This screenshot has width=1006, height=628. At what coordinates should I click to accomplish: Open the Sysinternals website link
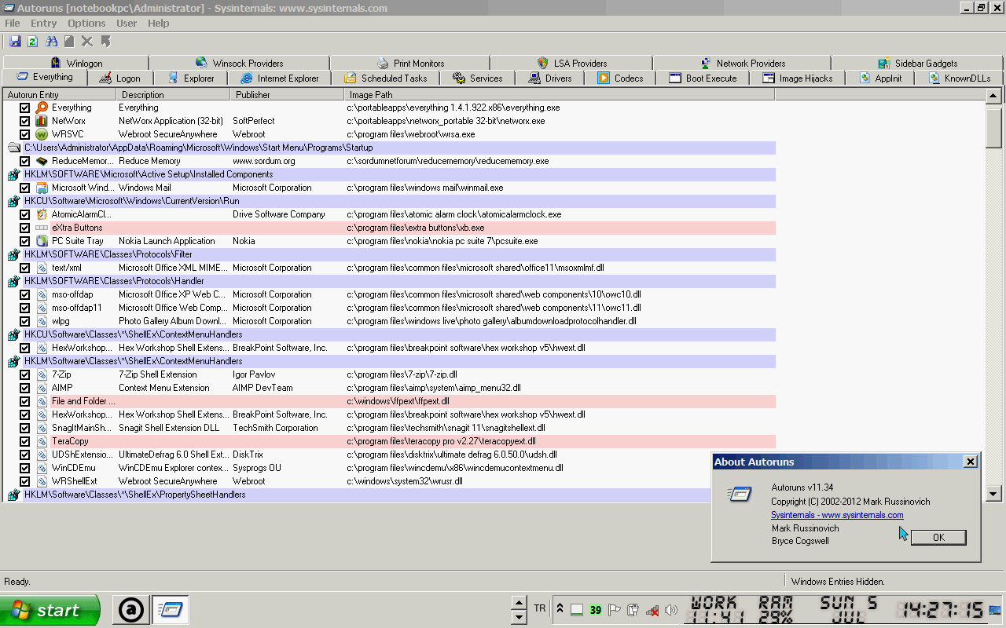pyautogui.click(x=837, y=515)
